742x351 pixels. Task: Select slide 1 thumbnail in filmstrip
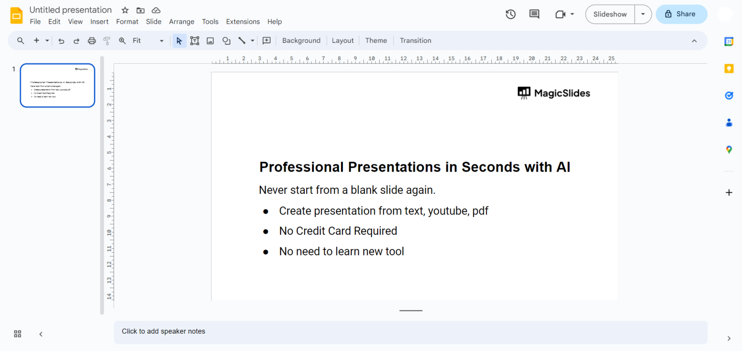tap(57, 85)
